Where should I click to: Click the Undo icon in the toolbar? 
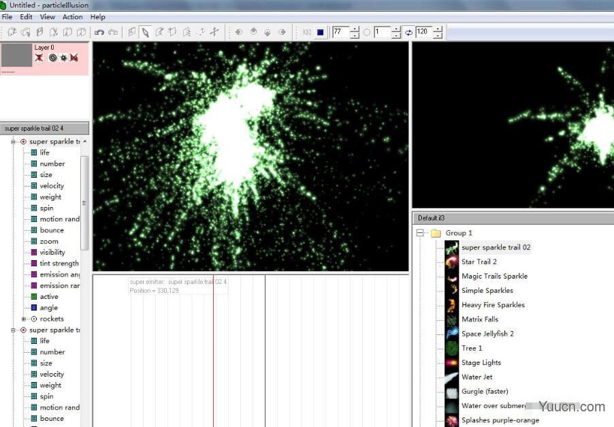tap(101, 31)
